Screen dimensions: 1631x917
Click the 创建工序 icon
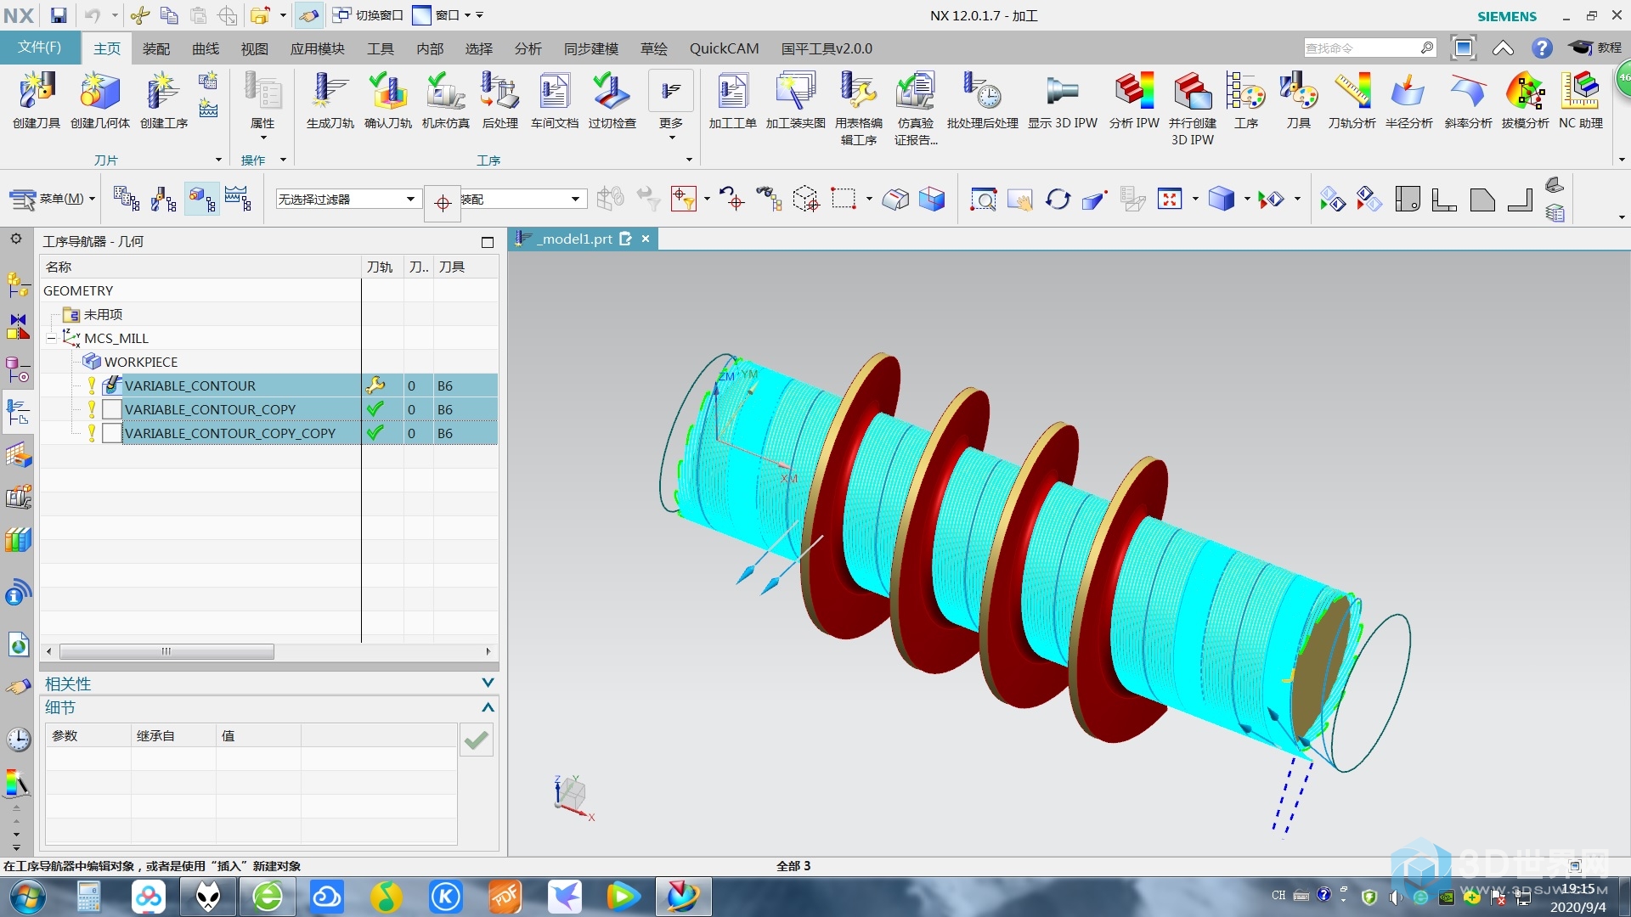coord(163,92)
